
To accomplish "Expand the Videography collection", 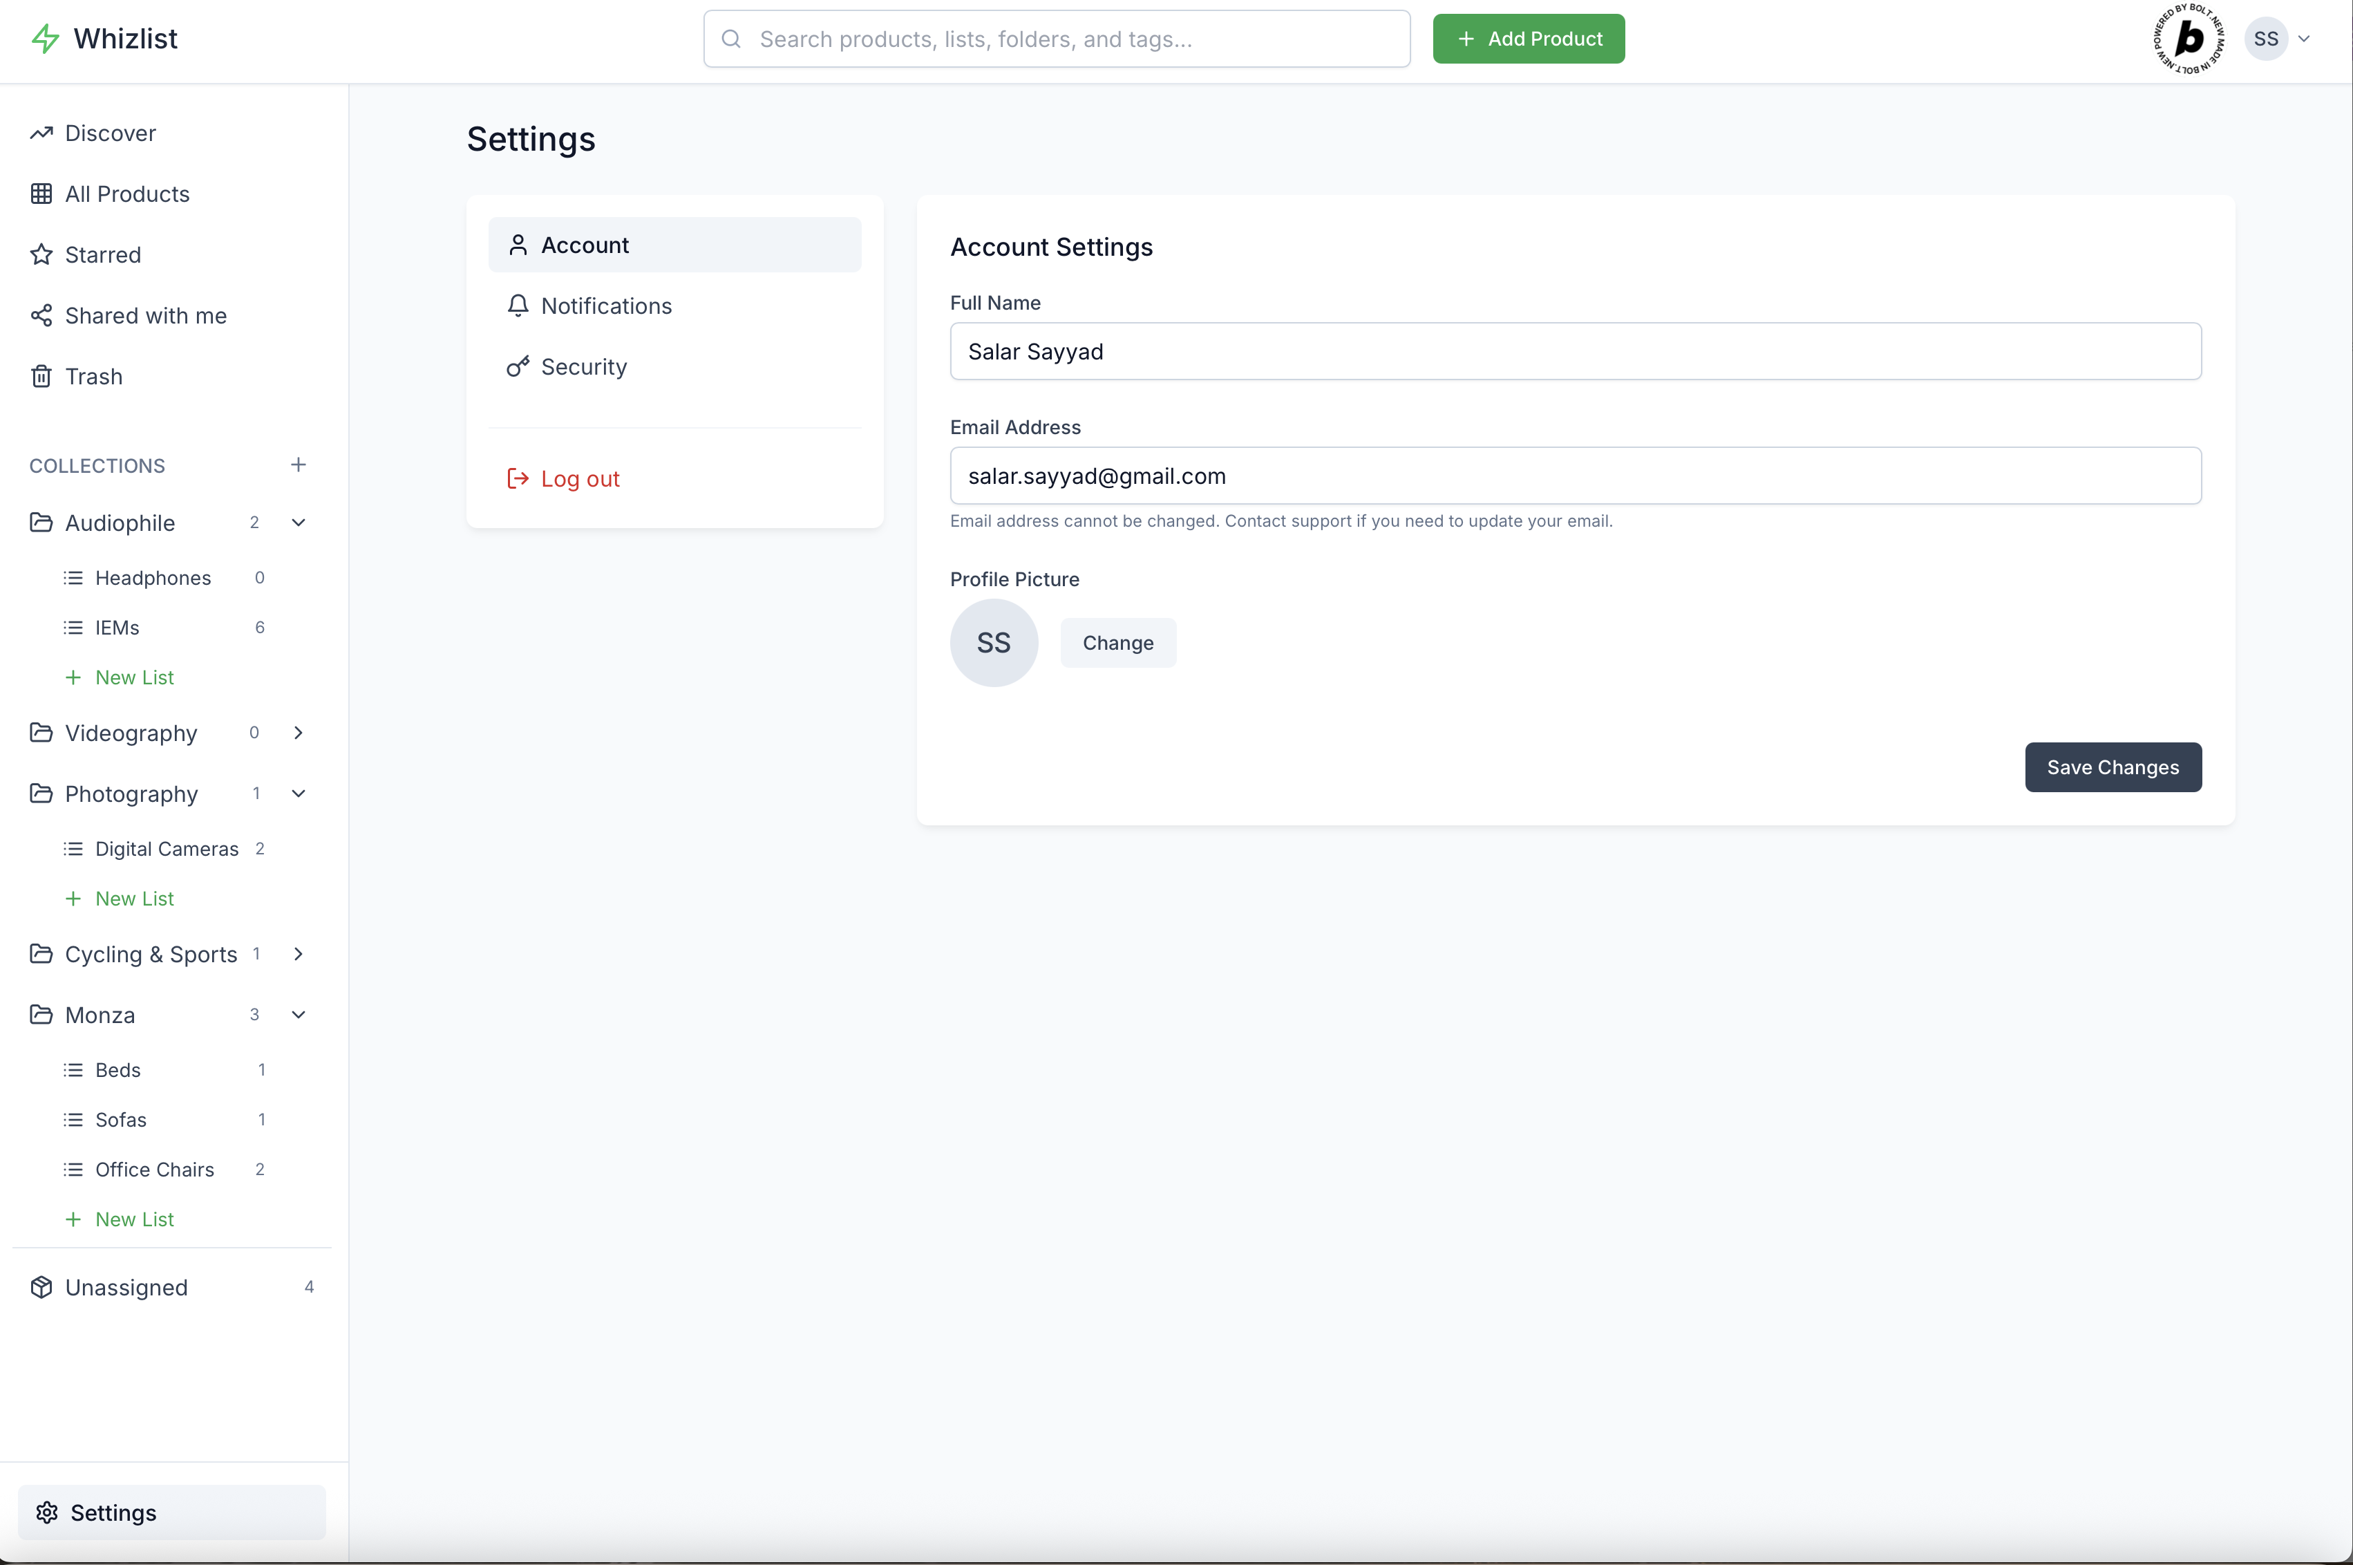I will pos(299,733).
